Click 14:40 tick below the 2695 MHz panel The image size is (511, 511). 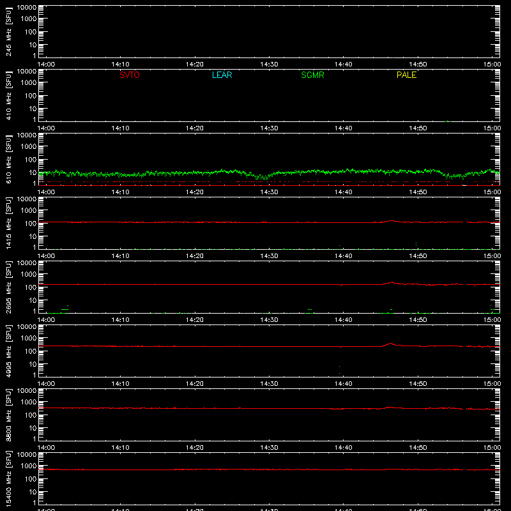343,320
